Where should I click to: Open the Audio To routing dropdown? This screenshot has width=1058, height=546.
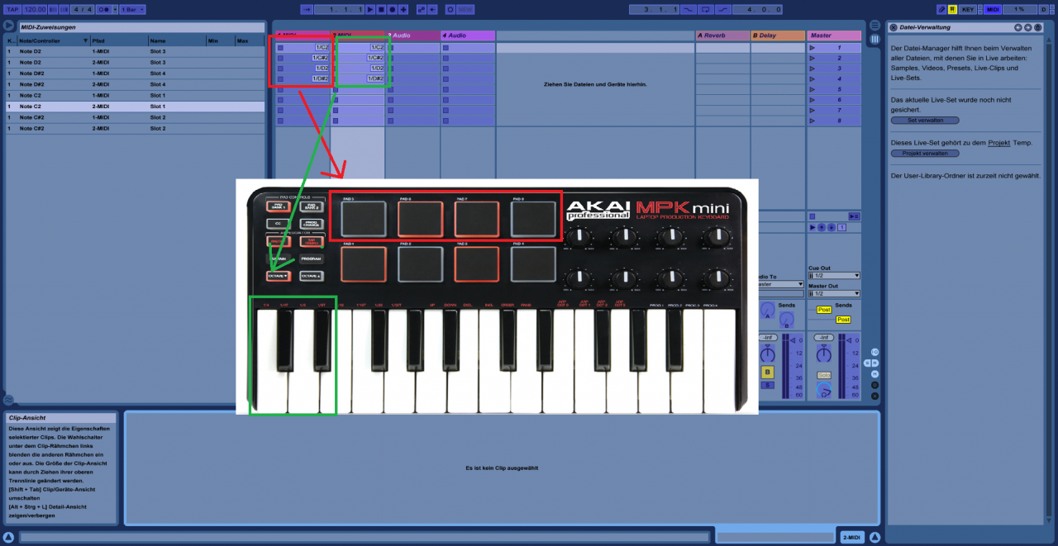pos(780,284)
